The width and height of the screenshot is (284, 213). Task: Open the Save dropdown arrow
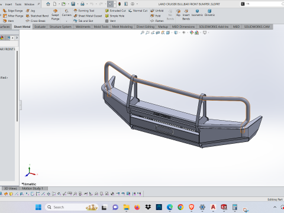(x=78, y=4)
